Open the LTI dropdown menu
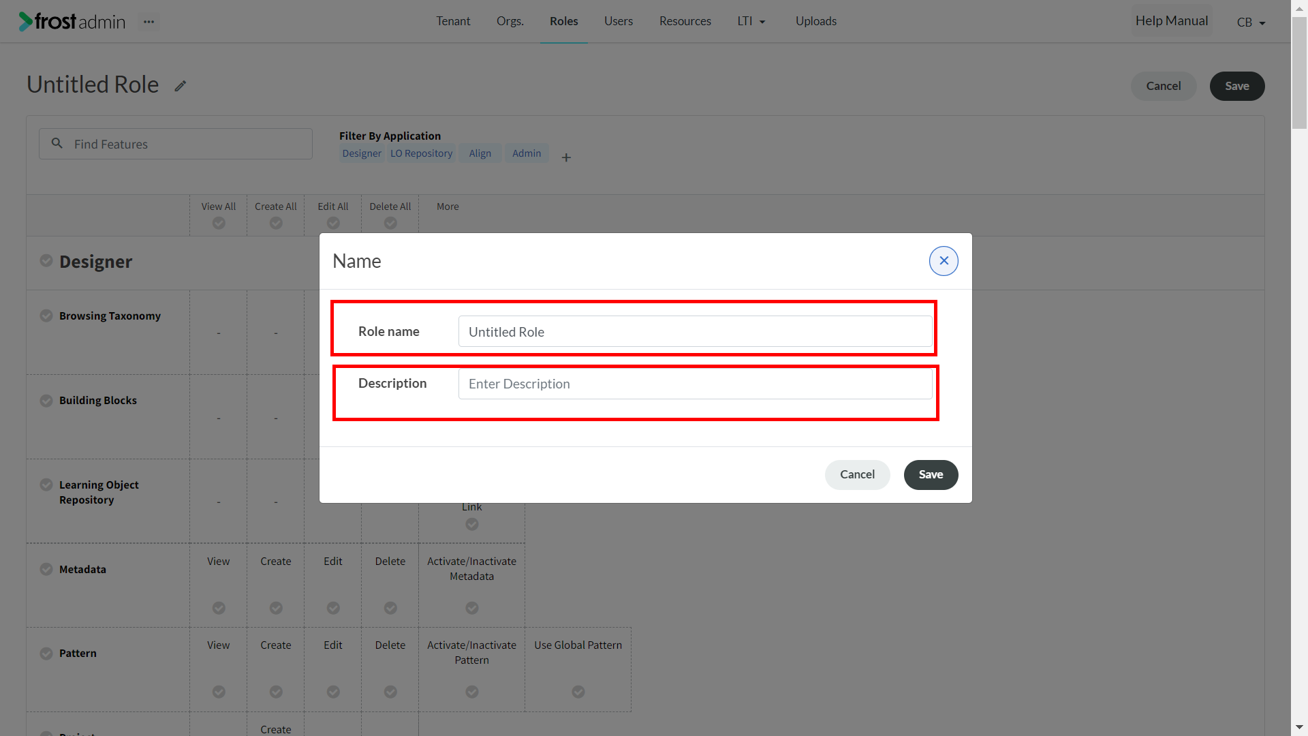 [x=751, y=21]
